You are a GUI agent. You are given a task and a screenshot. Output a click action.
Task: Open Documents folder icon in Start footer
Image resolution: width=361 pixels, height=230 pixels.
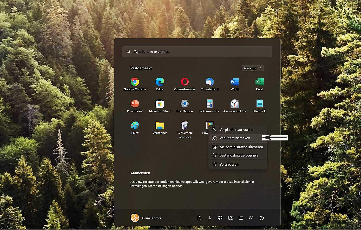click(199, 218)
